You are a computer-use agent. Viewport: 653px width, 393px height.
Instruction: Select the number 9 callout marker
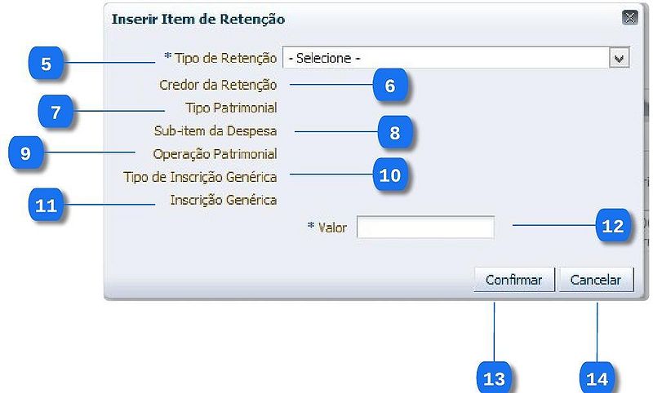pos(26,153)
